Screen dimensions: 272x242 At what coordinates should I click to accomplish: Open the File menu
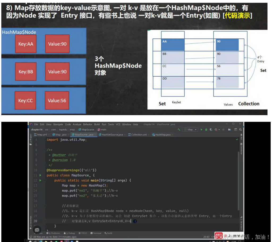36,124
